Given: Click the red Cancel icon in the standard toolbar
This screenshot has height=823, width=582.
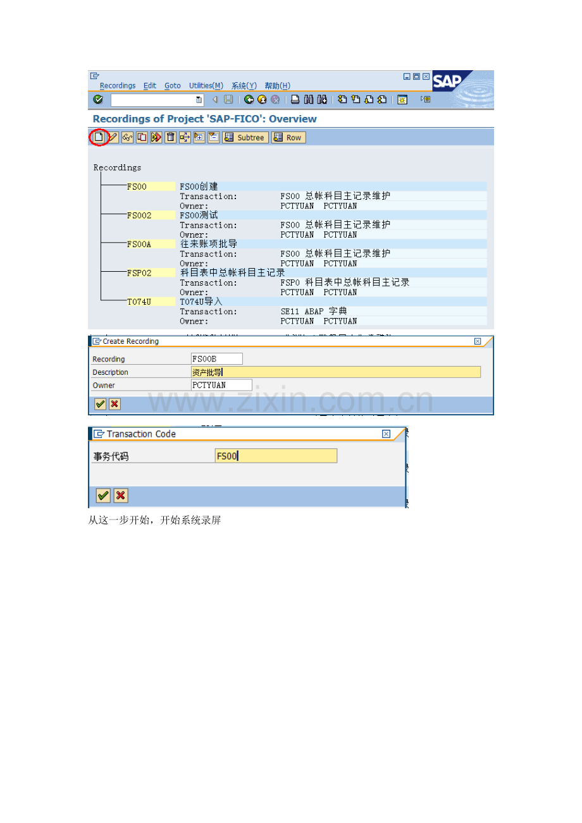Looking at the screenshot, I should [x=275, y=100].
